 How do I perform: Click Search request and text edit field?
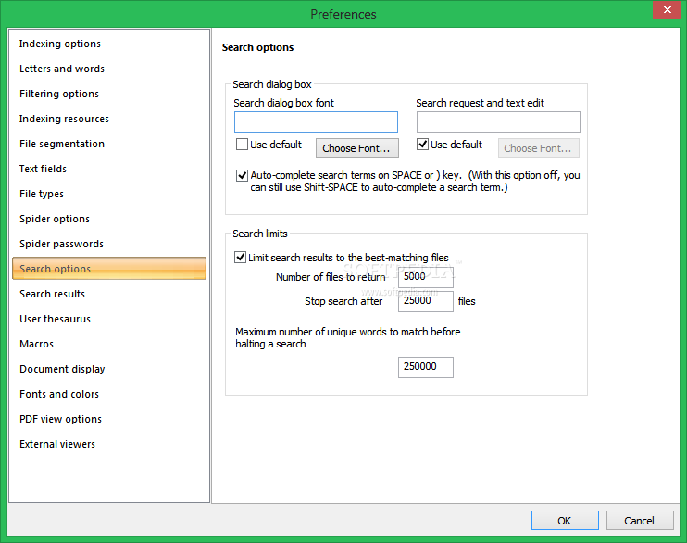click(498, 122)
